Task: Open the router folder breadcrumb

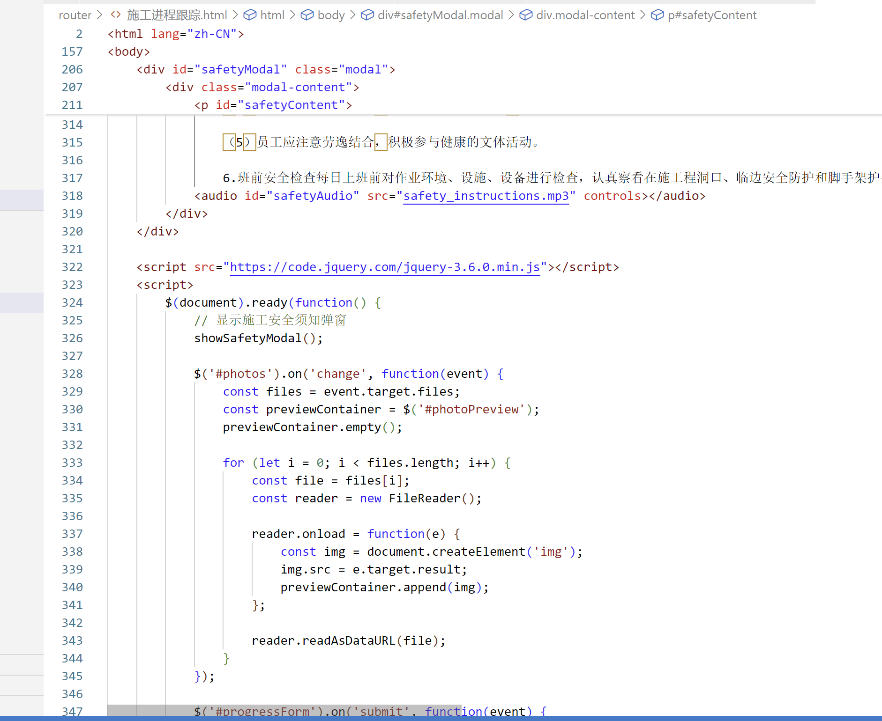Action: pyautogui.click(x=75, y=15)
